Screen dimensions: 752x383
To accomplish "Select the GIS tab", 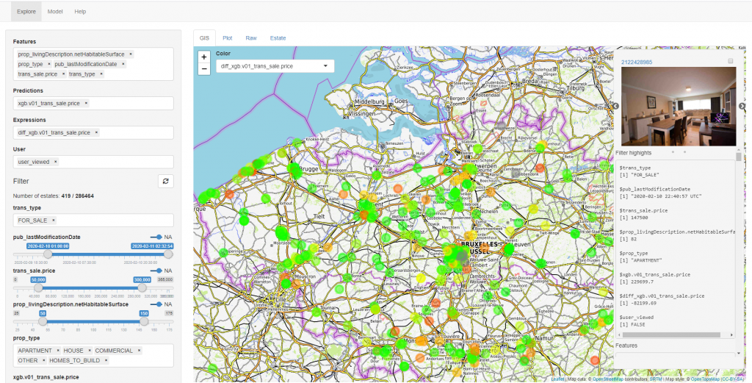I will (x=205, y=38).
